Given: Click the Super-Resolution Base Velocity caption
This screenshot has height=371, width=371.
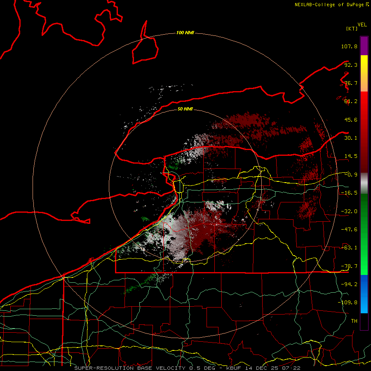Looking at the screenshot, I should [187, 368].
